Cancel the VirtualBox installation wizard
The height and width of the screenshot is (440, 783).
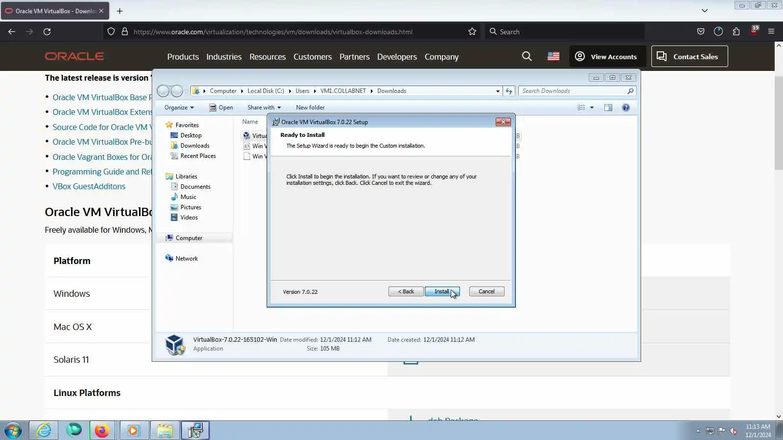pos(486,291)
